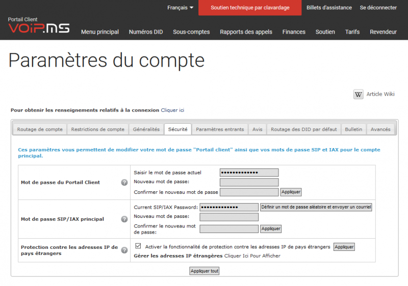Open Tarifs menu
Screen dimensions: 408x286
click(352, 32)
